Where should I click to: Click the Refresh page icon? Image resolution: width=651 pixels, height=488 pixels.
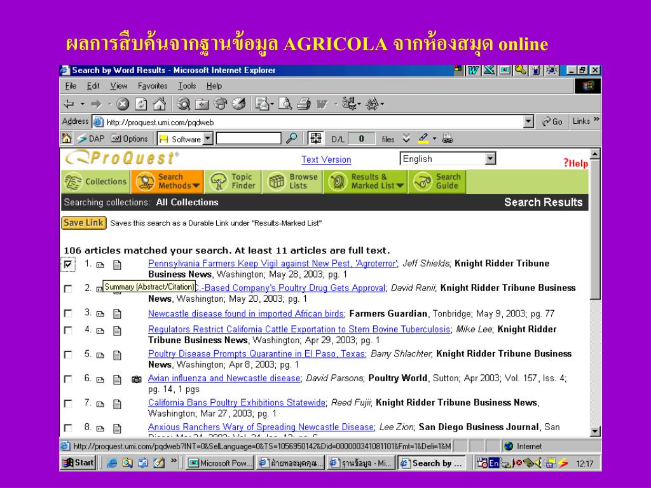[141, 104]
